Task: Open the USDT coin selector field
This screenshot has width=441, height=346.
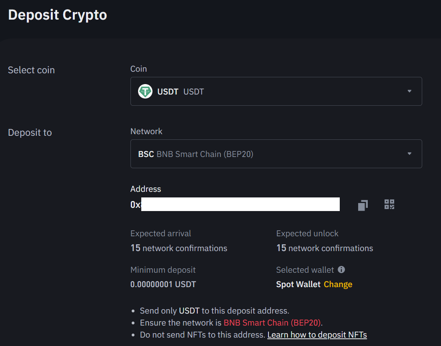Action: click(x=276, y=91)
